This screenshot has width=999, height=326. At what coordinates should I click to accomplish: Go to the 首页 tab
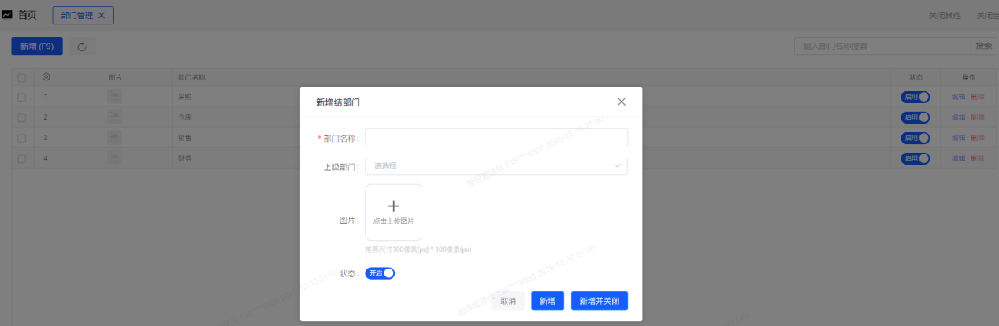27,15
